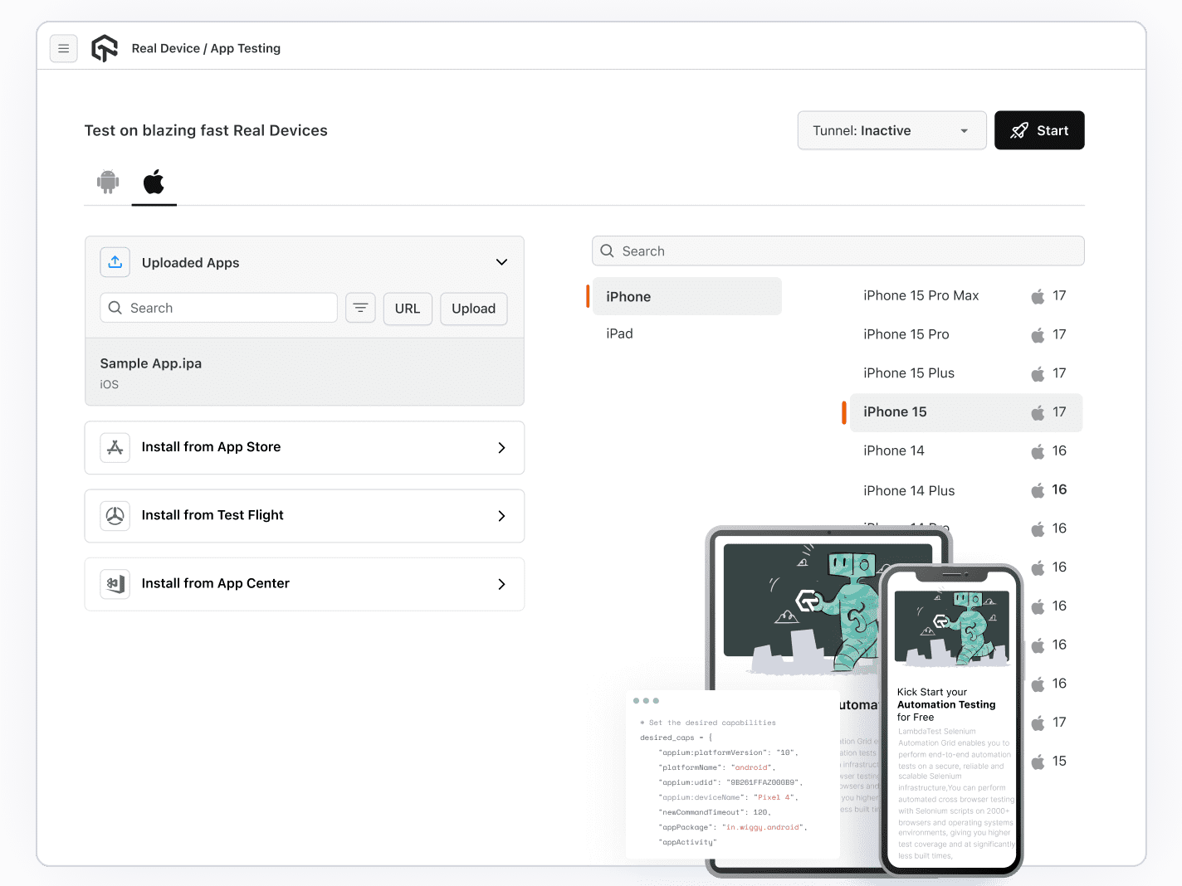Click the App Store icon in Install row

point(115,447)
